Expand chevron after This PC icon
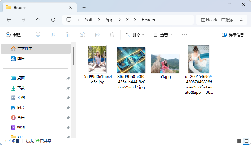 coord(78,20)
